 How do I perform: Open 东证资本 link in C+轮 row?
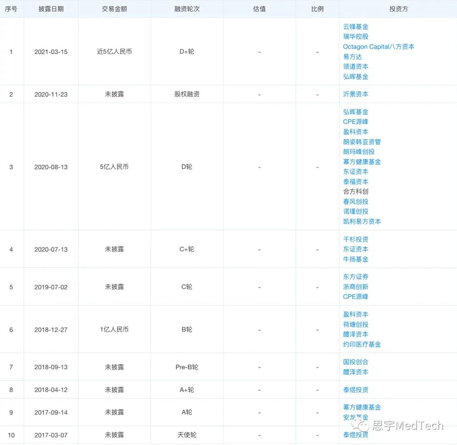355,249
